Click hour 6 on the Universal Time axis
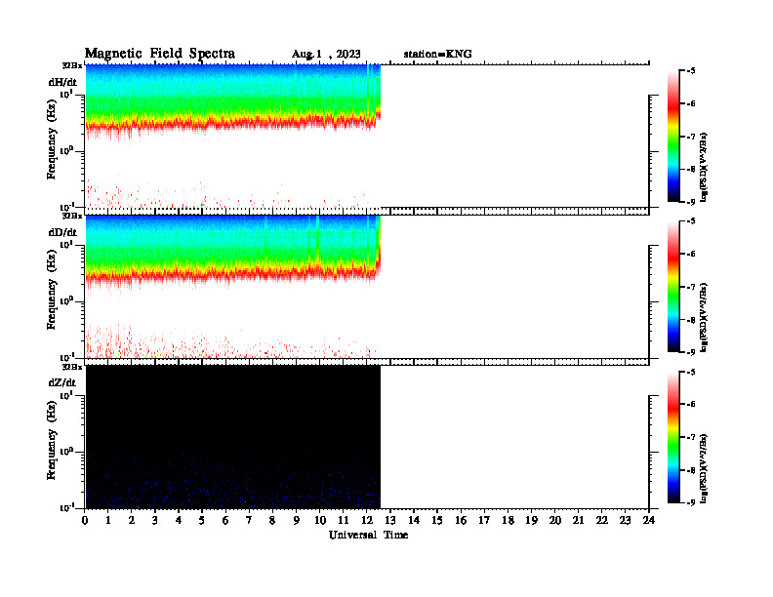This screenshot has width=773, height=597. click(x=225, y=520)
